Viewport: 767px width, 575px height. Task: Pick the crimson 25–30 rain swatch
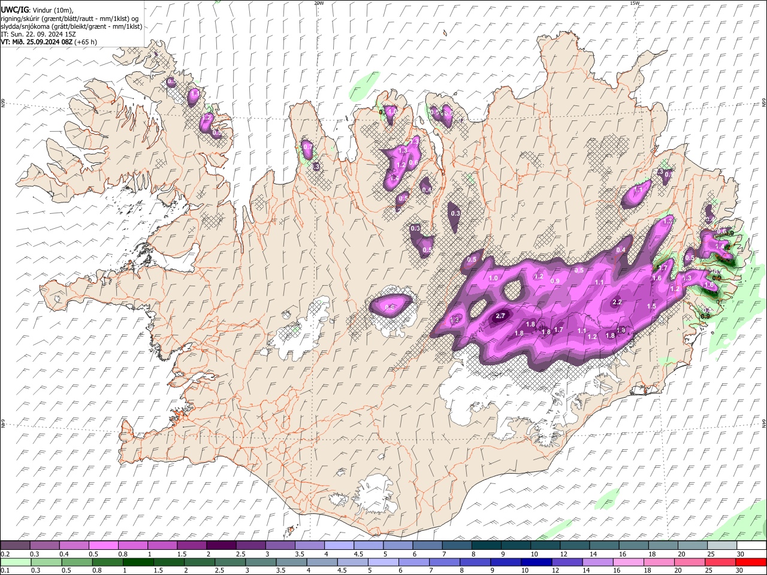click(x=721, y=562)
